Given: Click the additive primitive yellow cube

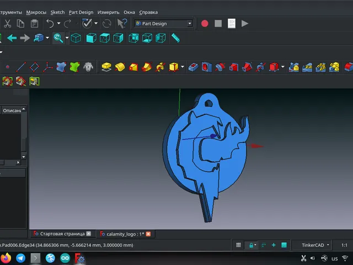Looking at the screenshot, I should pos(174,67).
